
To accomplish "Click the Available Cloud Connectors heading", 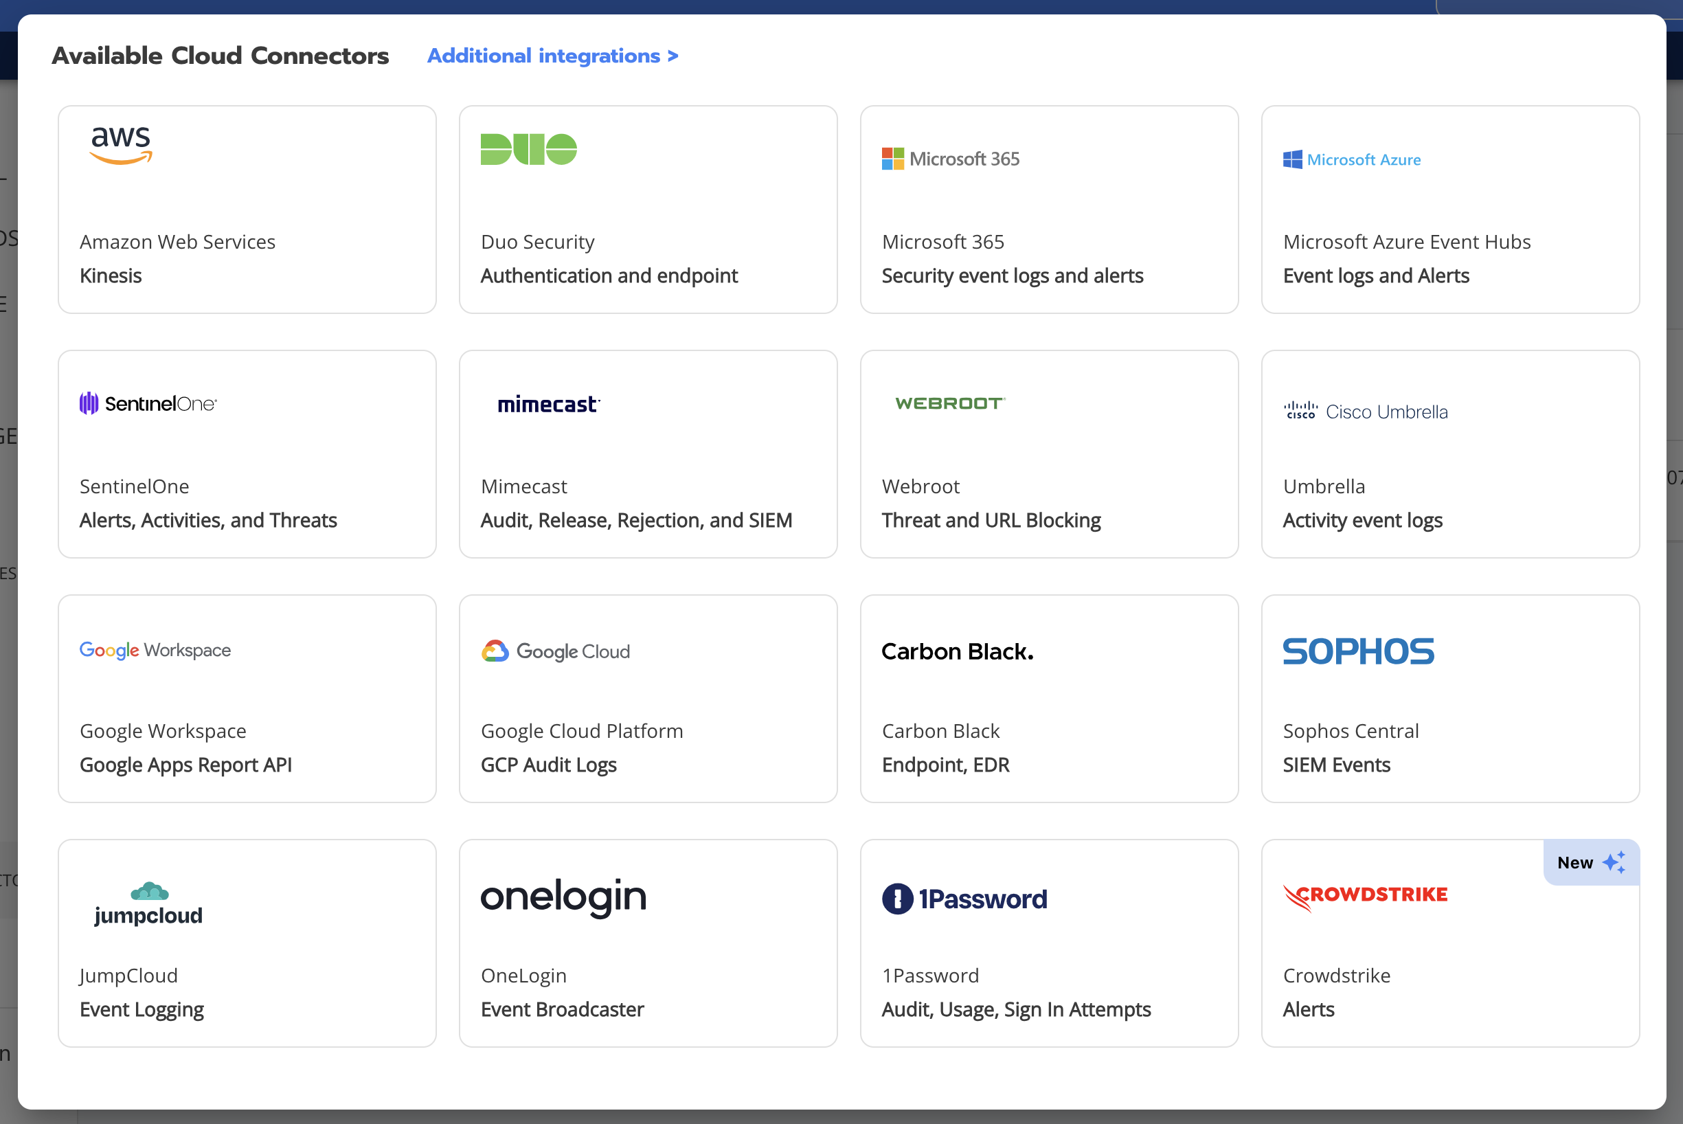I will click(x=219, y=54).
